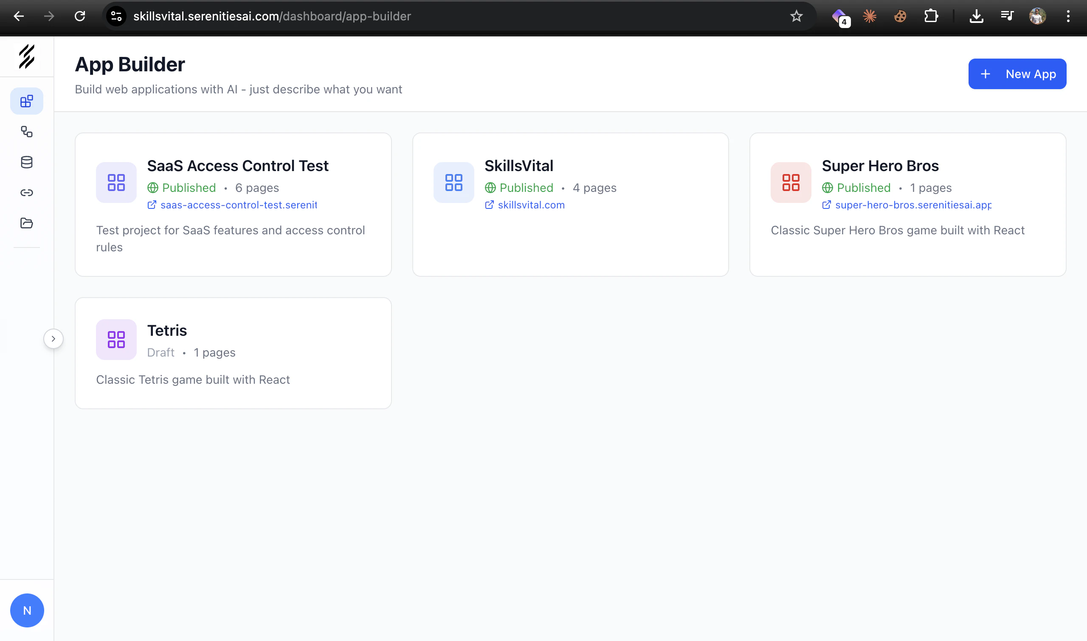Viewport: 1087px width, 641px height.
Task: Open super-hero-bros.serenitiesai.app link
Action: tap(912, 205)
